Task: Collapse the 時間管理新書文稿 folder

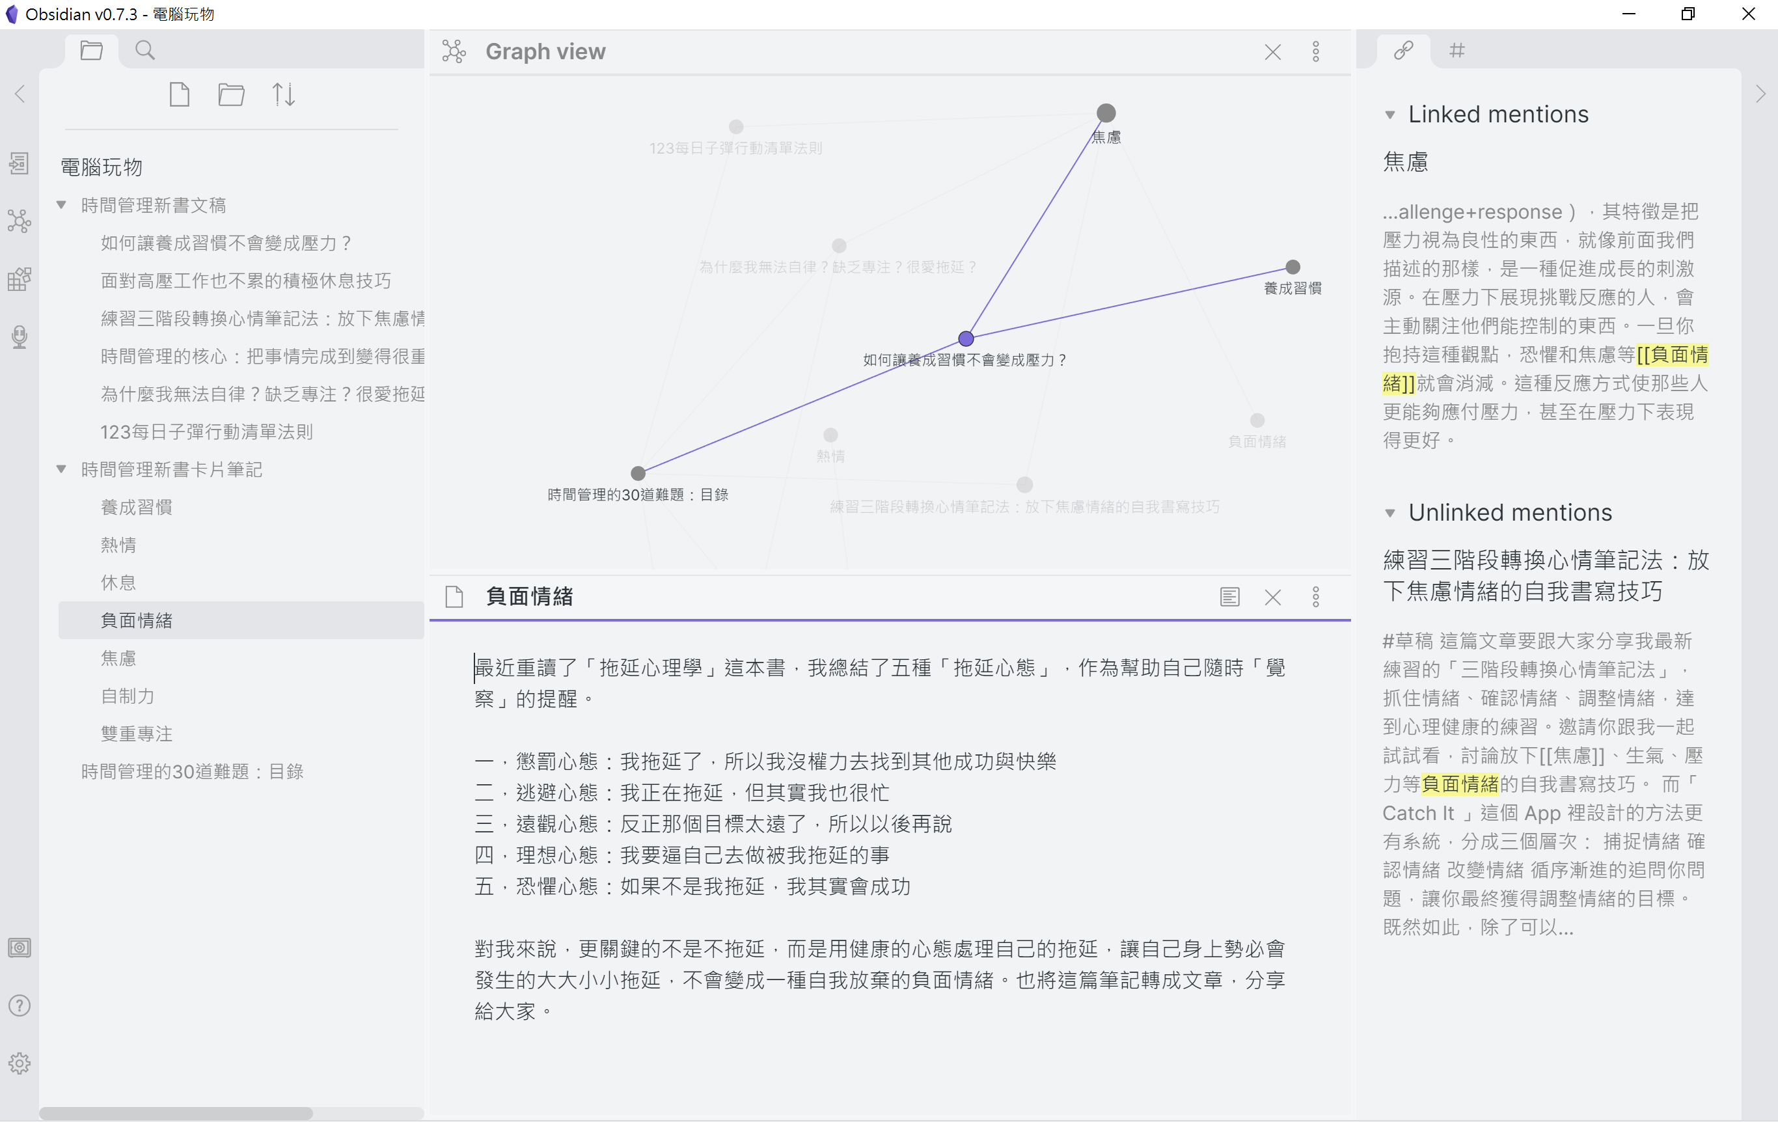Action: (x=61, y=204)
